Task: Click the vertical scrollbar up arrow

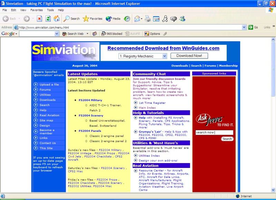Action: 273,40
